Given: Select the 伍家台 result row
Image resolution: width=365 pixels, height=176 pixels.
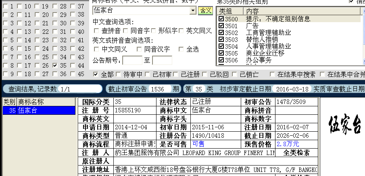Looking at the screenshot, I should [x=39, y=110].
